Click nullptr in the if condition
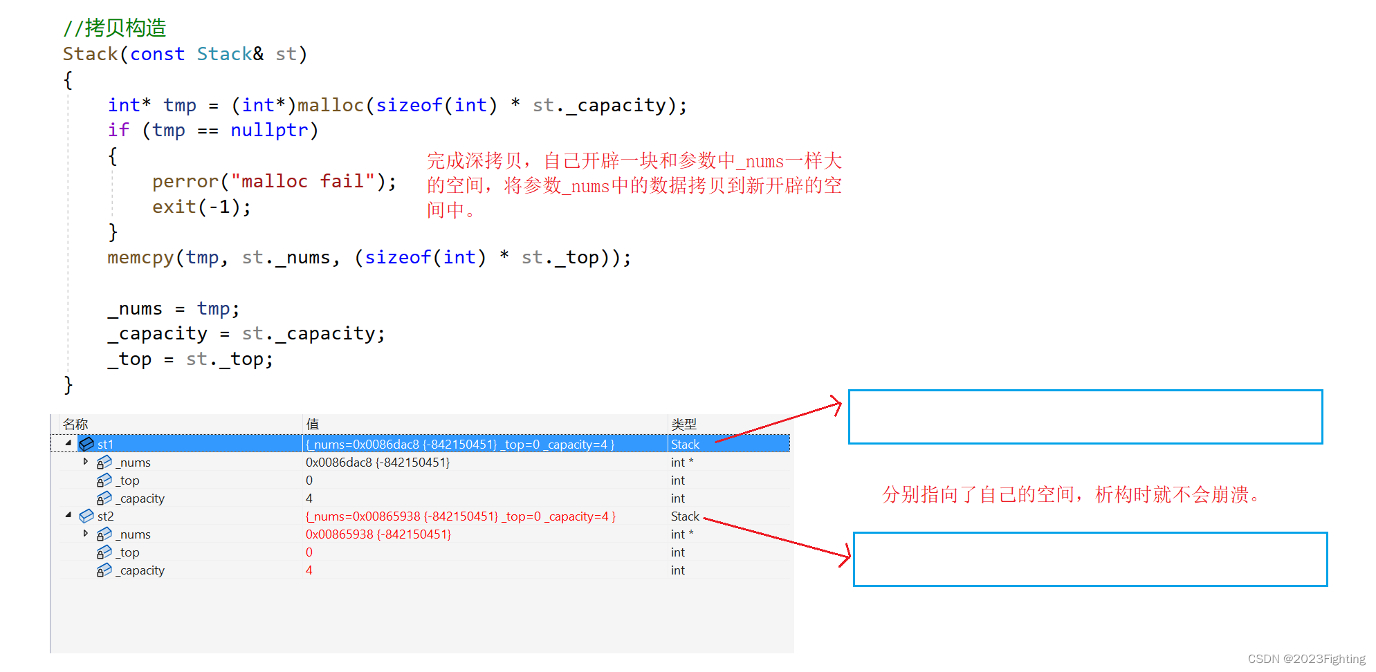Image resolution: width=1376 pixels, height=672 pixels. pos(268,130)
